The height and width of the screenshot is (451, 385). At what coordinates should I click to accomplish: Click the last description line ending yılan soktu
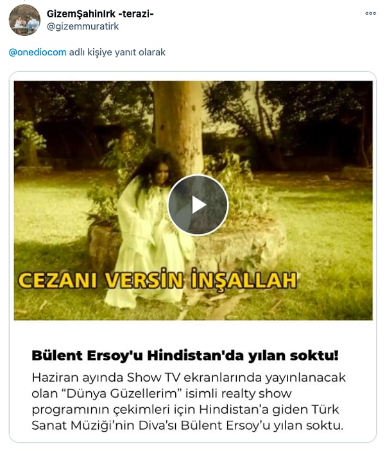click(187, 425)
